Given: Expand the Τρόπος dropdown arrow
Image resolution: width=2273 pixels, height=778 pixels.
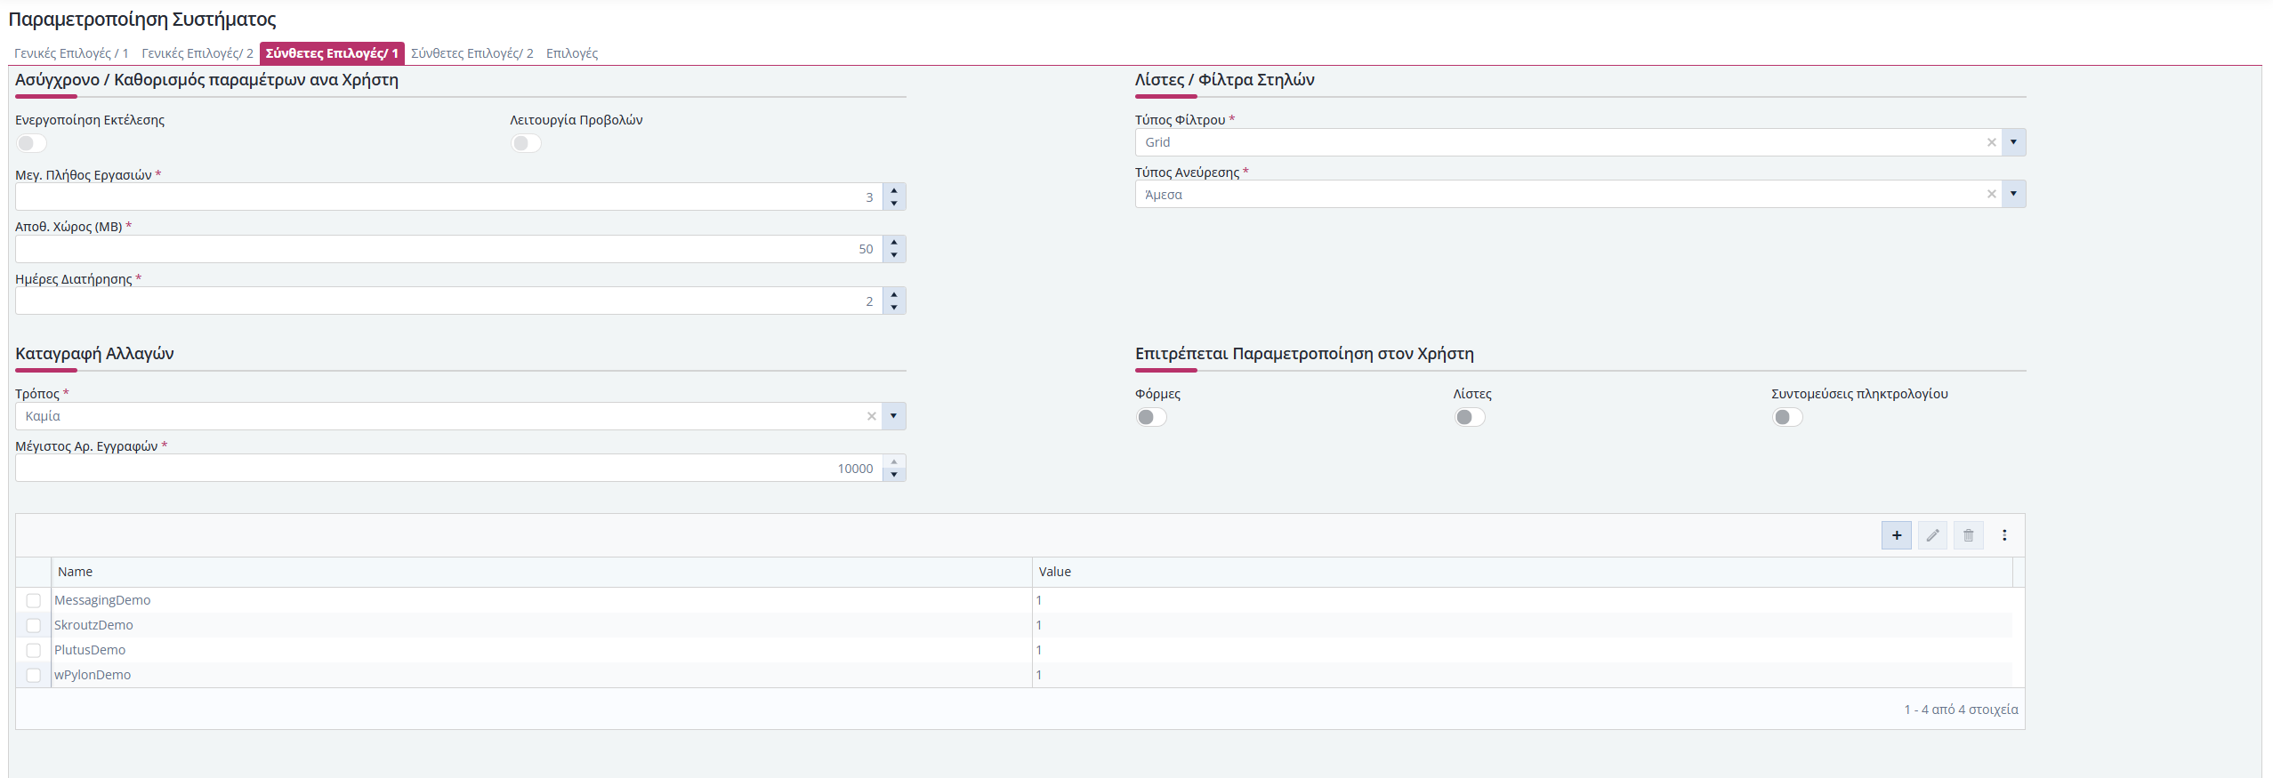Looking at the screenshot, I should pyautogui.click(x=894, y=416).
